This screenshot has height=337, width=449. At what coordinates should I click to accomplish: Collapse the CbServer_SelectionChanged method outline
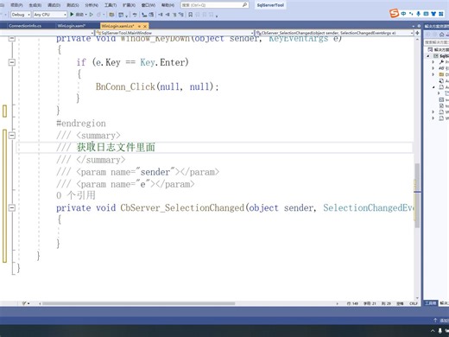pos(12,207)
